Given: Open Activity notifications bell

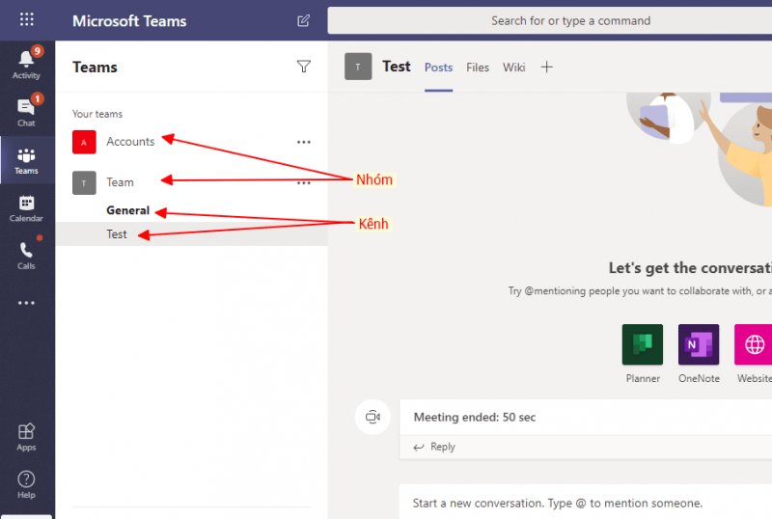Looking at the screenshot, I should 27,64.
